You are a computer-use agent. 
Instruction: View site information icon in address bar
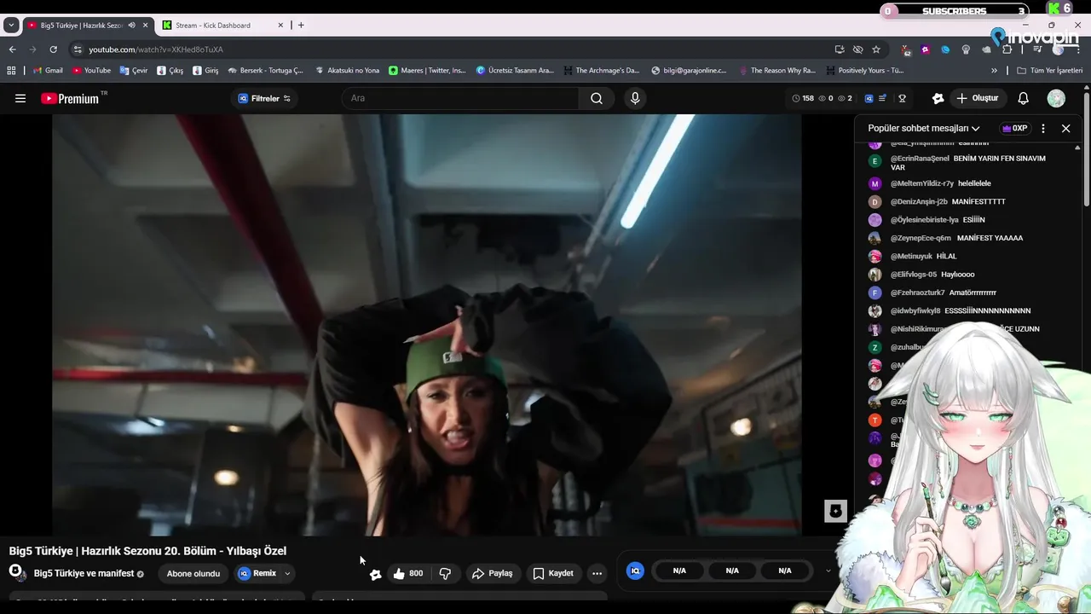[78, 49]
